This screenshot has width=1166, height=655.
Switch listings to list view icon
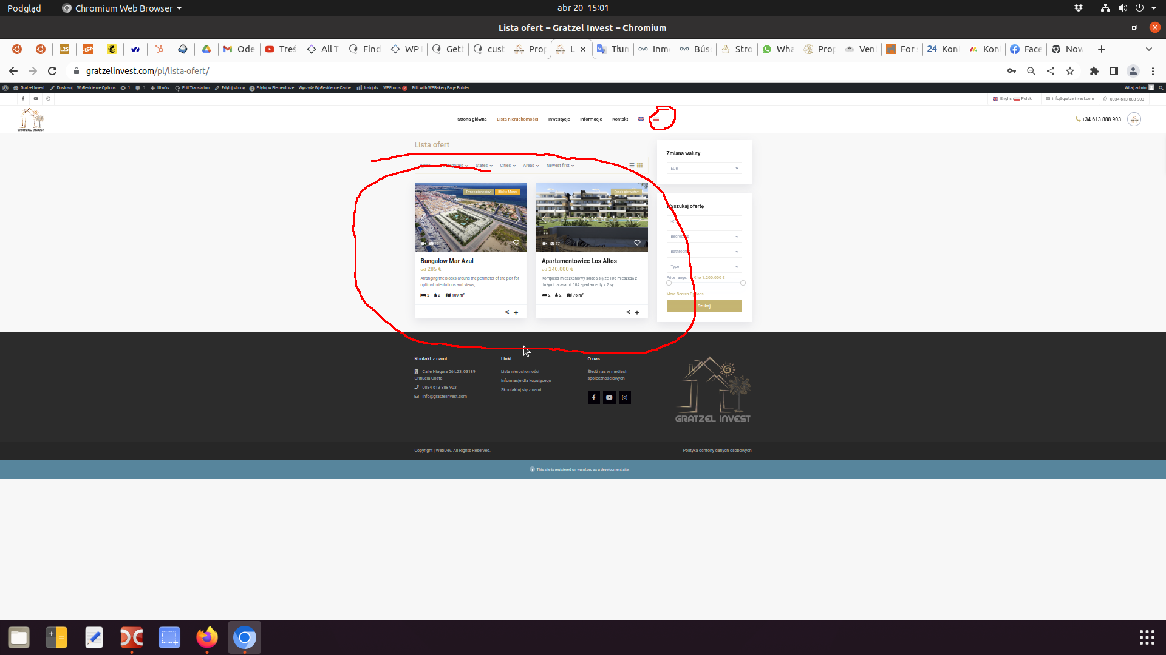(632, 165)
